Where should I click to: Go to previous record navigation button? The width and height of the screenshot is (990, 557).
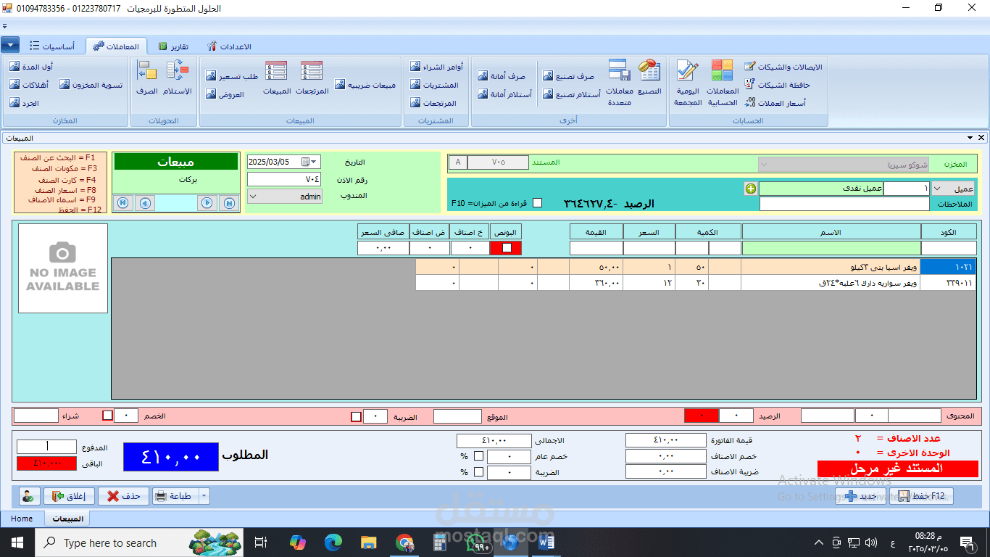[x=145, y=203]
